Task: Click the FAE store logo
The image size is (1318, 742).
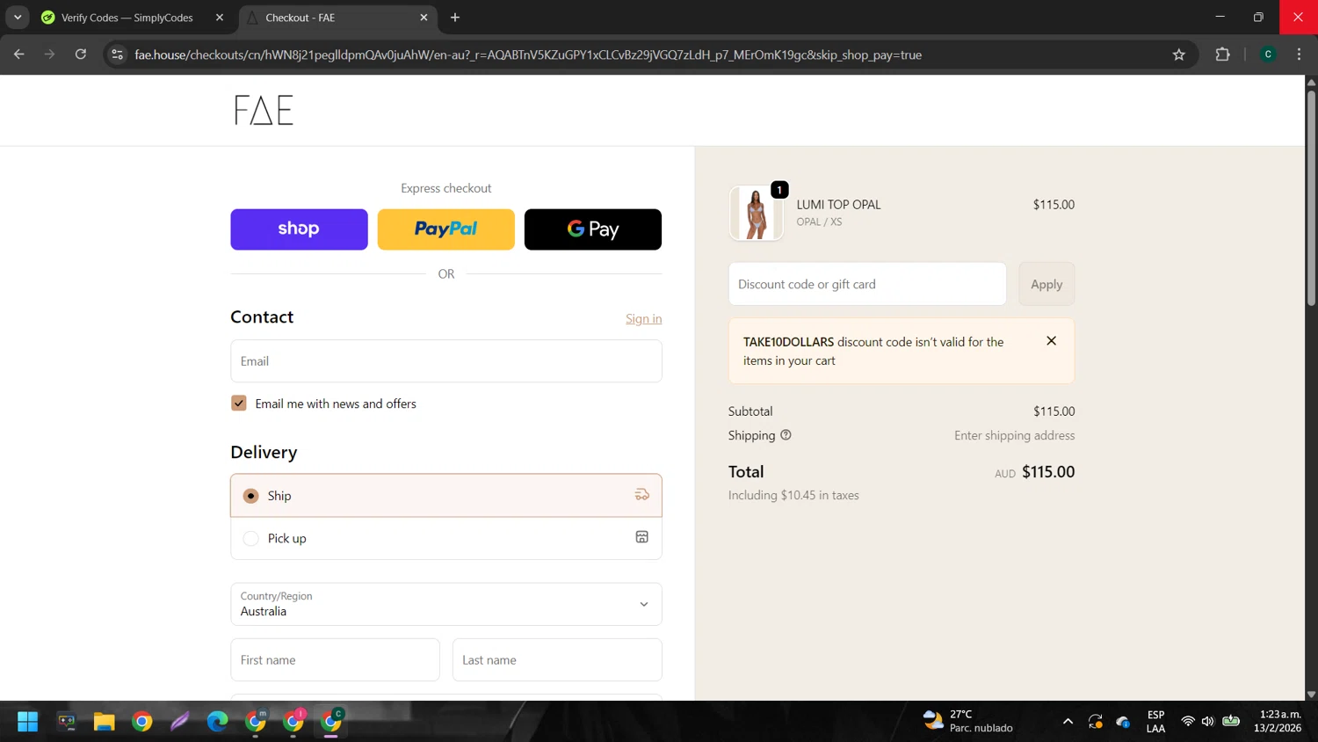Action: click(264, 110)
